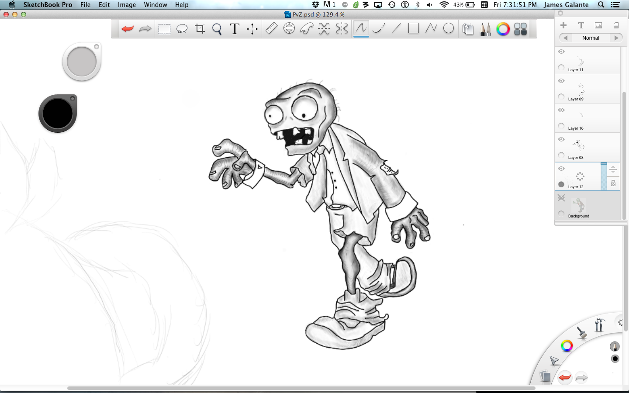Click the black color puck

click(x=58, y=114)
